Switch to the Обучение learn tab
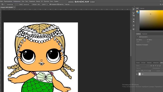163x92 pixels. tap(149, 63)
